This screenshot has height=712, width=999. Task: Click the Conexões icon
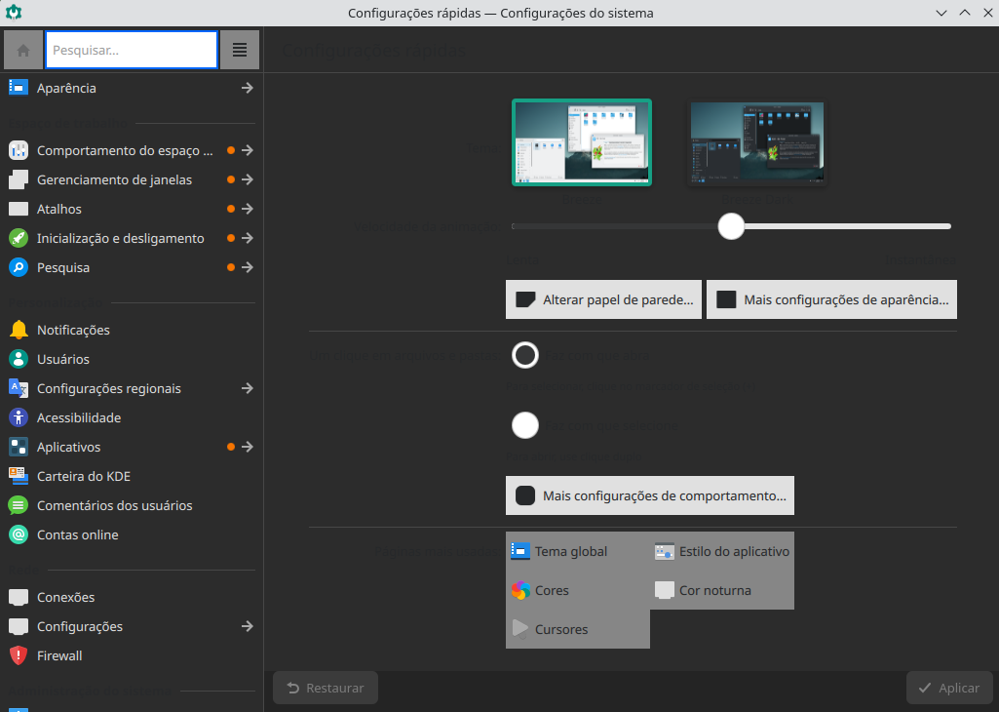(x=19, y=597)
